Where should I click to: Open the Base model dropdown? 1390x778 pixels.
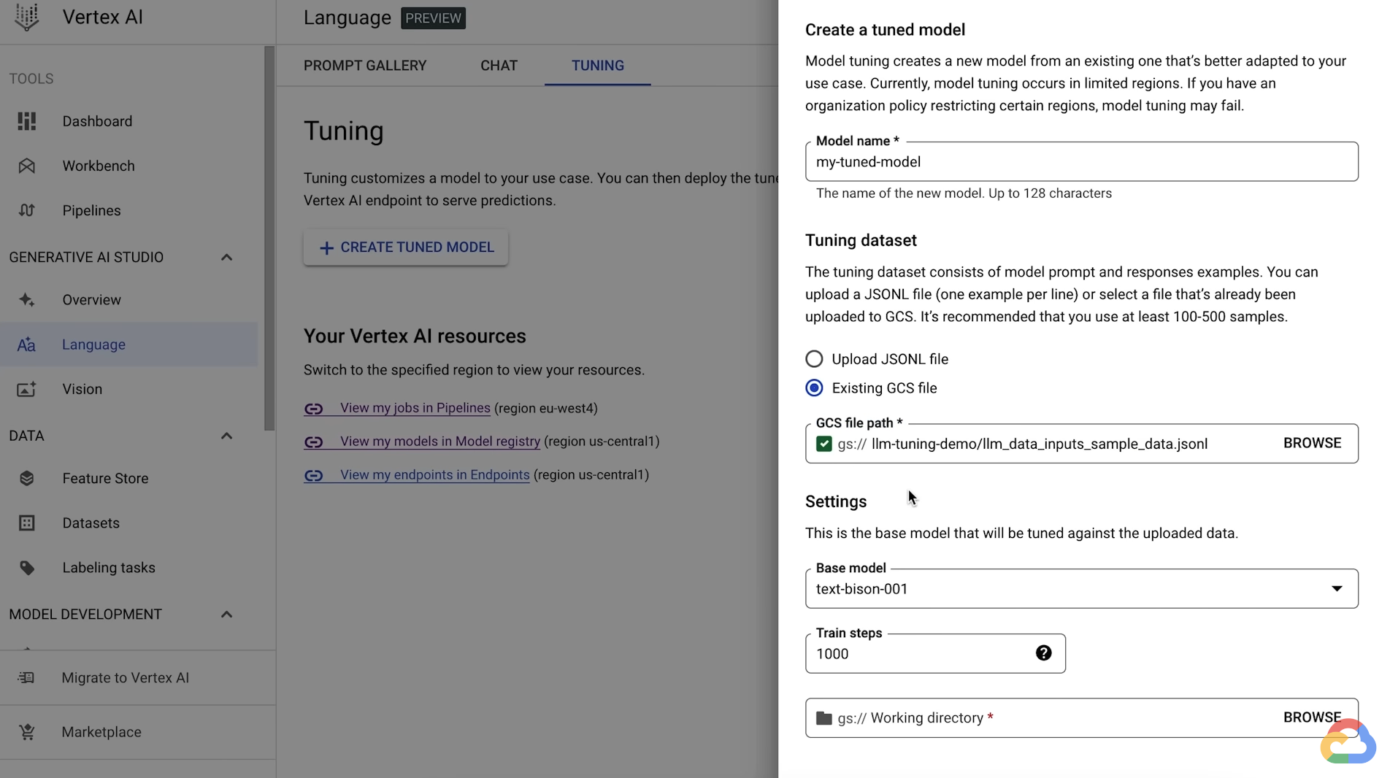point(1081,589)
